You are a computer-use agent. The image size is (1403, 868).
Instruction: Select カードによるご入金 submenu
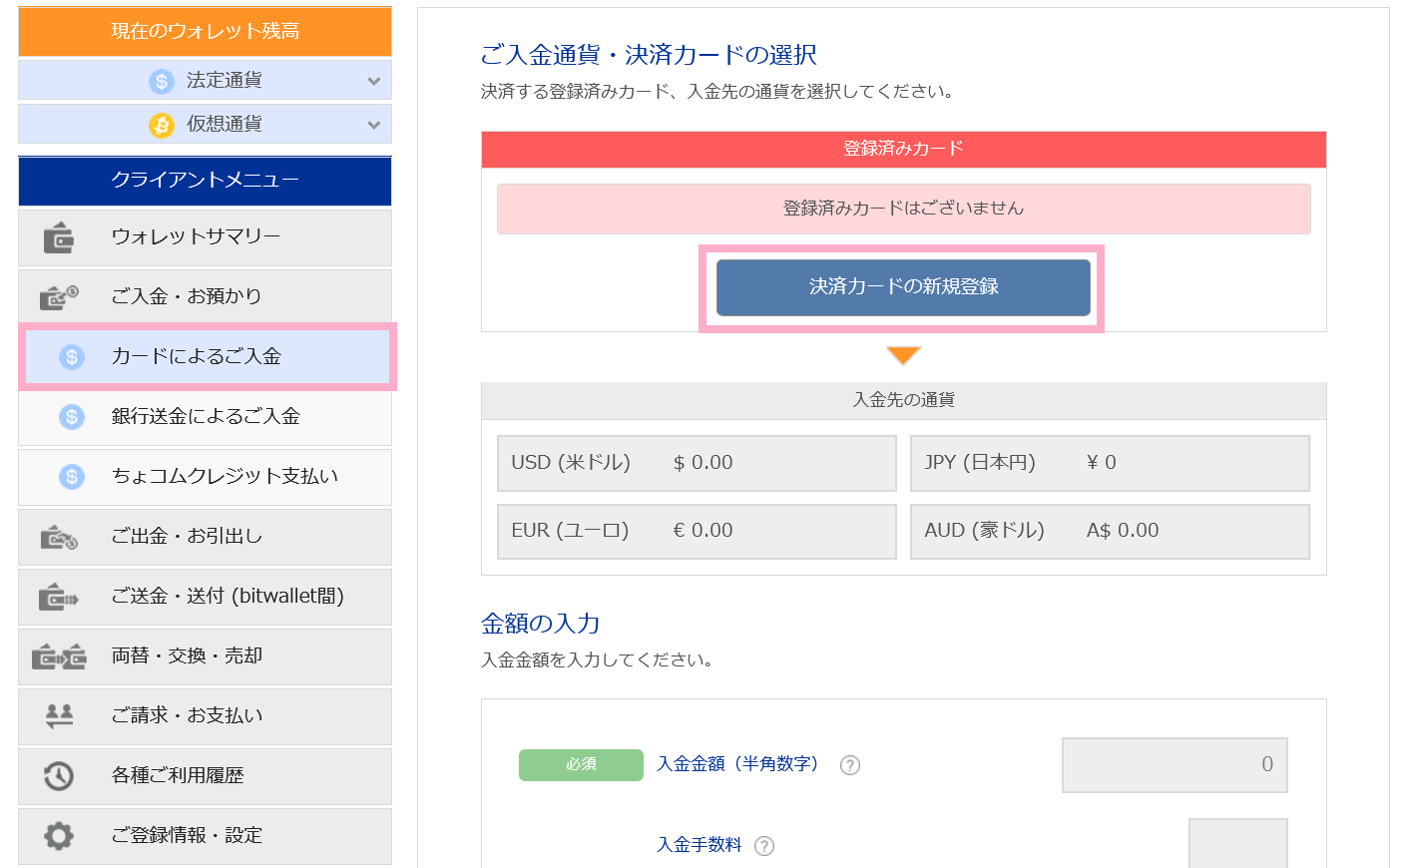tap(207, 356)
